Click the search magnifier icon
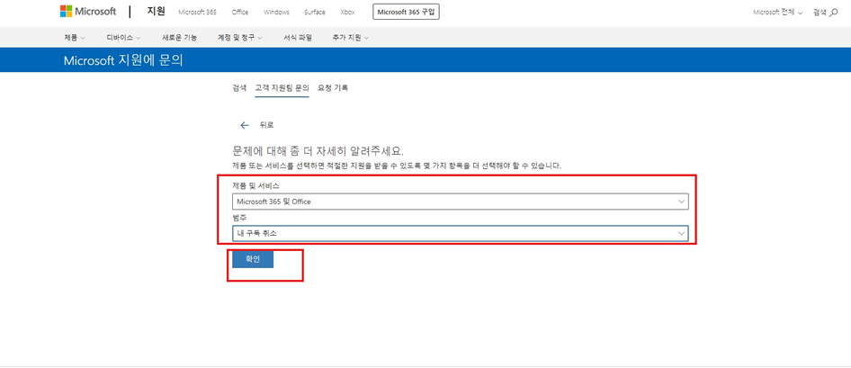The image size is (851, 368). (x=834, y=12)
